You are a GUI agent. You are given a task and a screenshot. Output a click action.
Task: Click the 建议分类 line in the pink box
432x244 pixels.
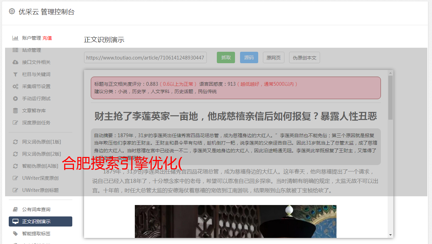155,91
